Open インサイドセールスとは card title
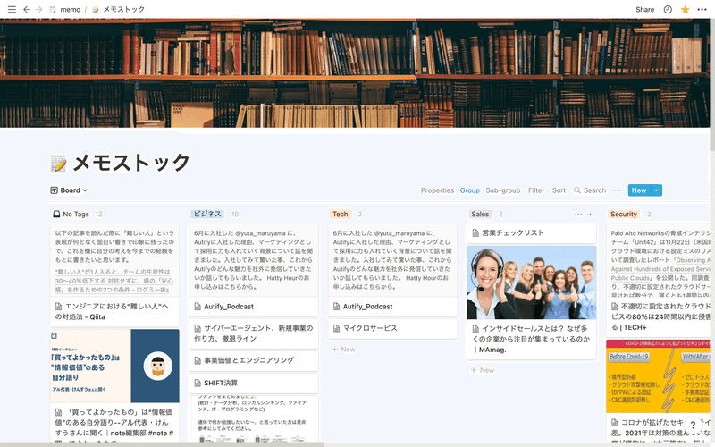 532,339
